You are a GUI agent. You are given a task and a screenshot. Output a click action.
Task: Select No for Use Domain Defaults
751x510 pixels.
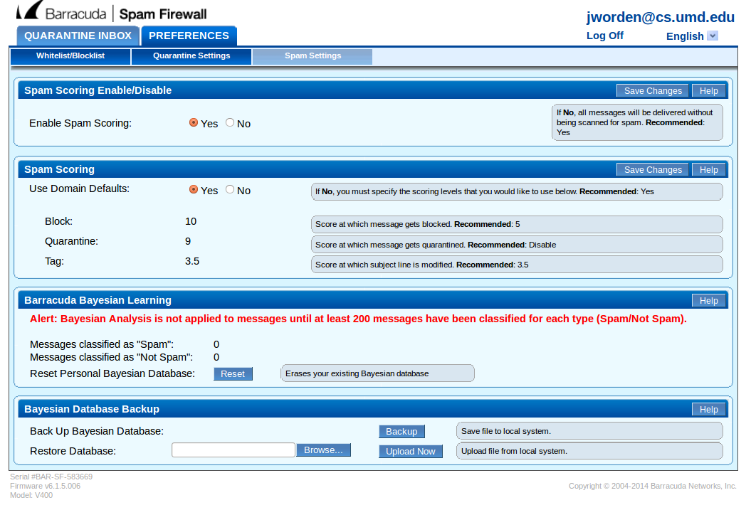coord(230,189)
